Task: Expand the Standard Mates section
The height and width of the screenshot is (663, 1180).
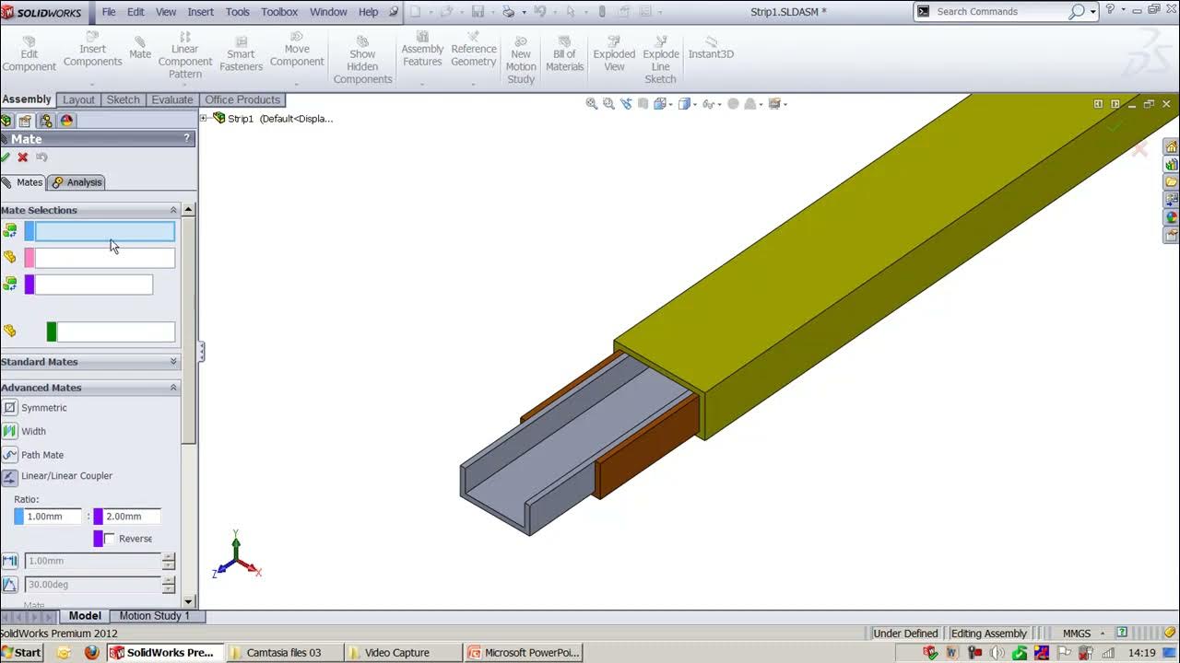Action: click(173, 362)
